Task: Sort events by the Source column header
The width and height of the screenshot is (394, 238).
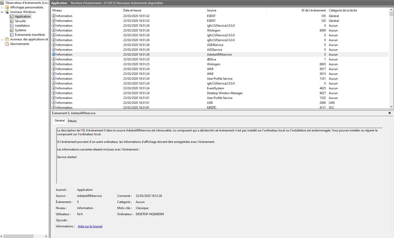Action: point(236,10)
